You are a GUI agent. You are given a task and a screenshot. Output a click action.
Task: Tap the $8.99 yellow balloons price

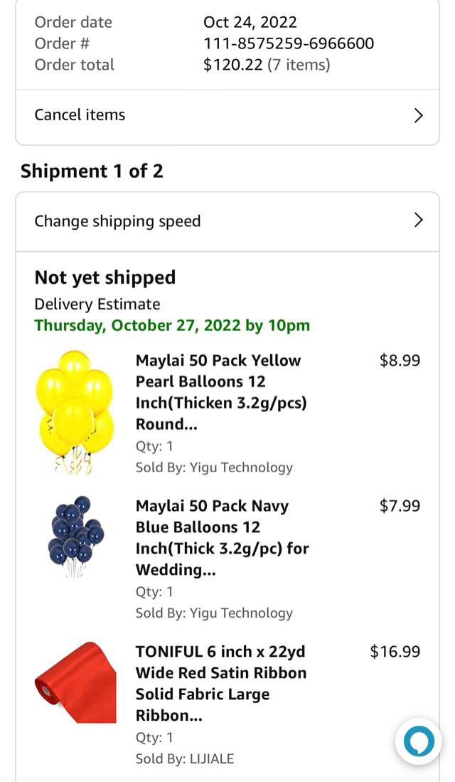coord(400,360)
